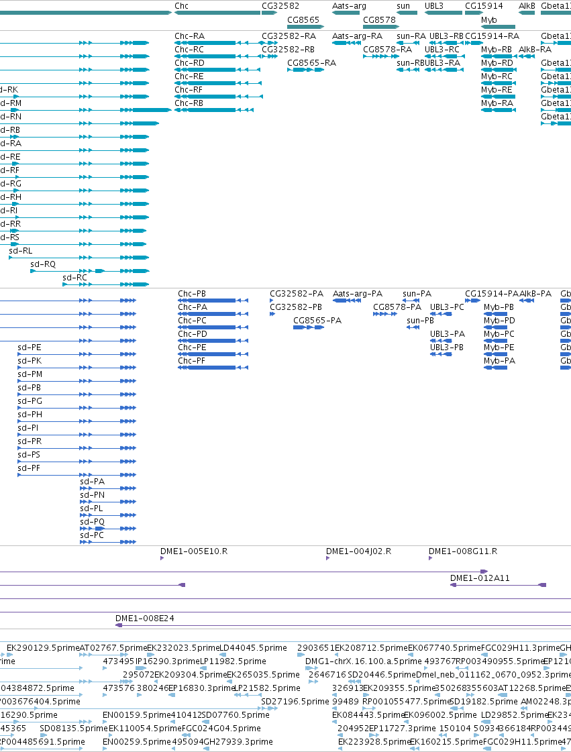The image size is (571, 752).
Task: Click transcript Myb-RA
Action: [499, 110]
